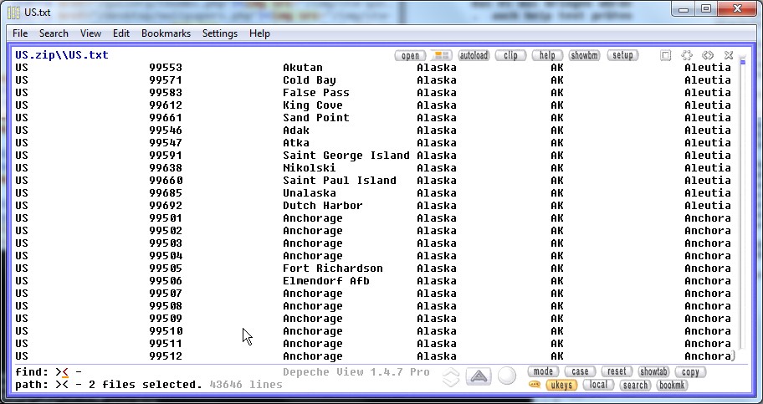Click the up/down chevron stepper at bottom
This screenshot has height=404, width=763.
[451, 376]
